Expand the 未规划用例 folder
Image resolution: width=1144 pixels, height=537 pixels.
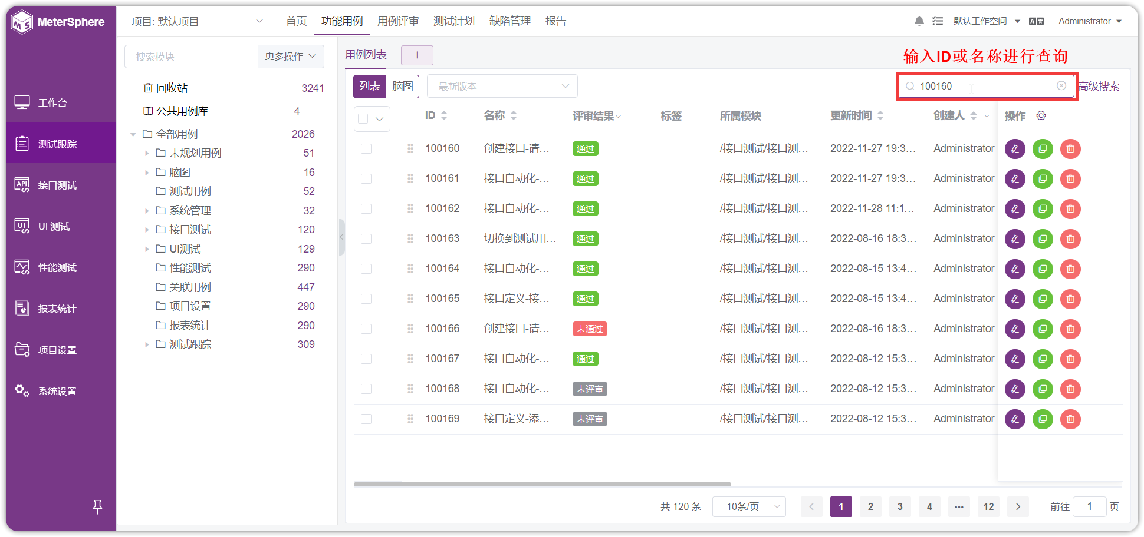coord(147,153)
